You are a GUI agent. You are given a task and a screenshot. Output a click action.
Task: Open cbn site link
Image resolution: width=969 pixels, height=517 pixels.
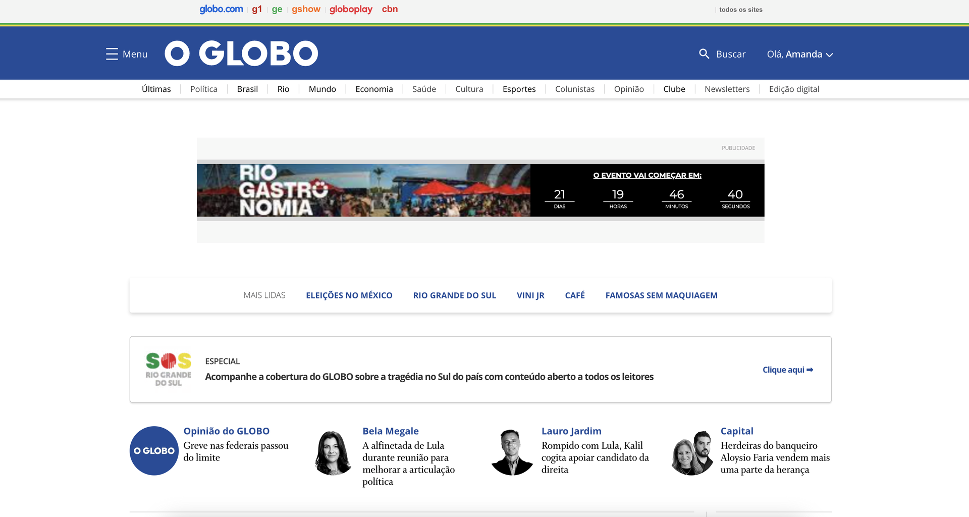390,9
